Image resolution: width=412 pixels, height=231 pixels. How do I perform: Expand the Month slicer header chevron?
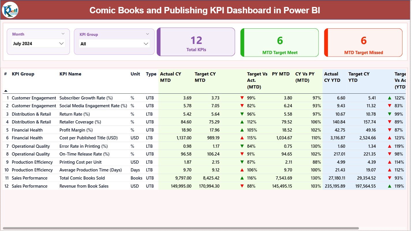[63, 34]
